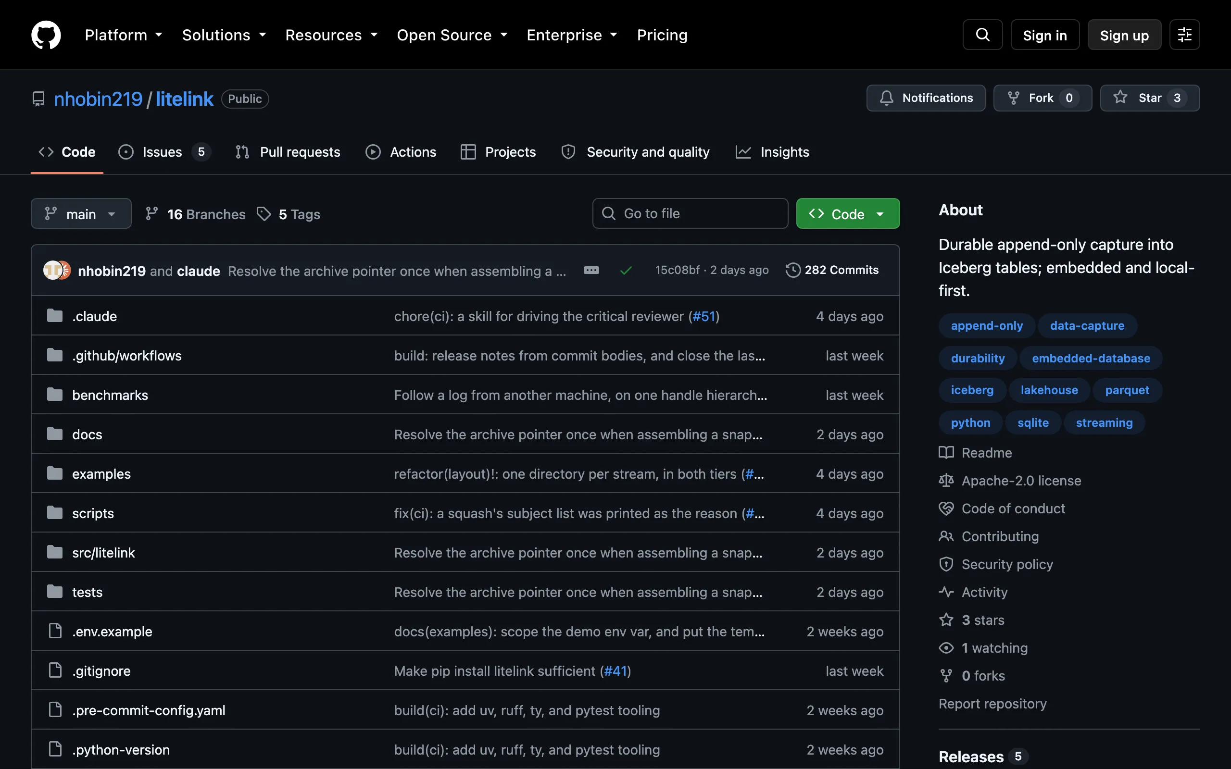The image size is (1231, 769).
Task: Click the Notifications bell button
Action: point(925,98)
